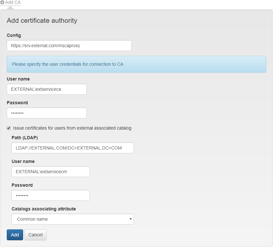The image size is (273, 247).
Task: Uncheck the issue certificates for external catalog checkbox
Action: pyautogui.click(x=9, y=128)
